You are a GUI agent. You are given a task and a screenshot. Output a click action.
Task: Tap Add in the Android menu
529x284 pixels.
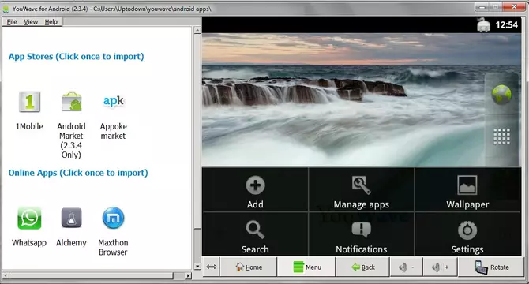pyautogui.click(x=255, y=189)
